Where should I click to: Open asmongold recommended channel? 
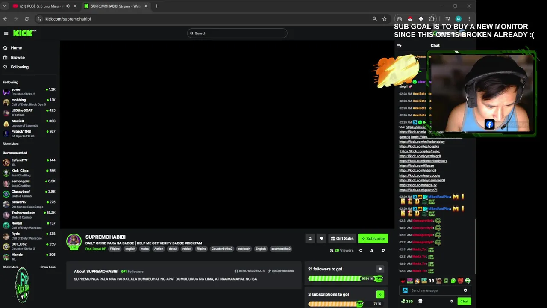point(29,183)
